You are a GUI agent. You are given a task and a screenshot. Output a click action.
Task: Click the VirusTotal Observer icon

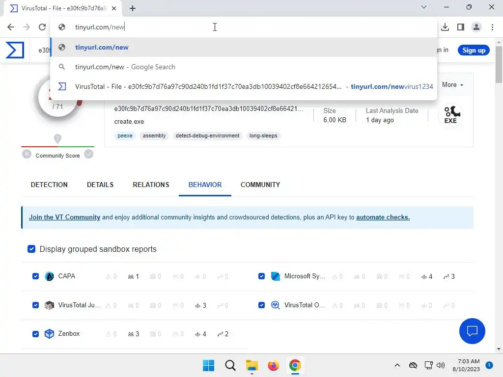[x=275, y=305]
